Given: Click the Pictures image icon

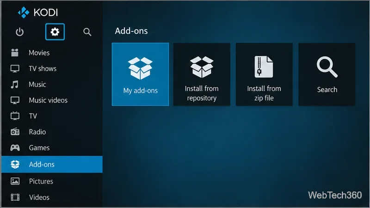Looking at the screenshot, I should point(15,181).
